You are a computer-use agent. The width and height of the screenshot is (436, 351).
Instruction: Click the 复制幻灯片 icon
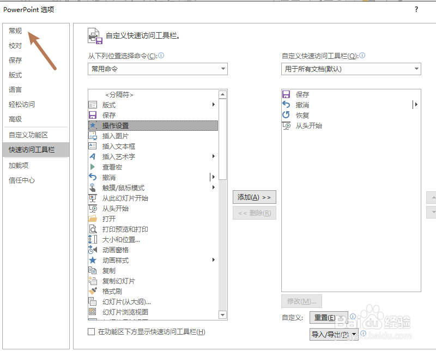click(93, 281)
